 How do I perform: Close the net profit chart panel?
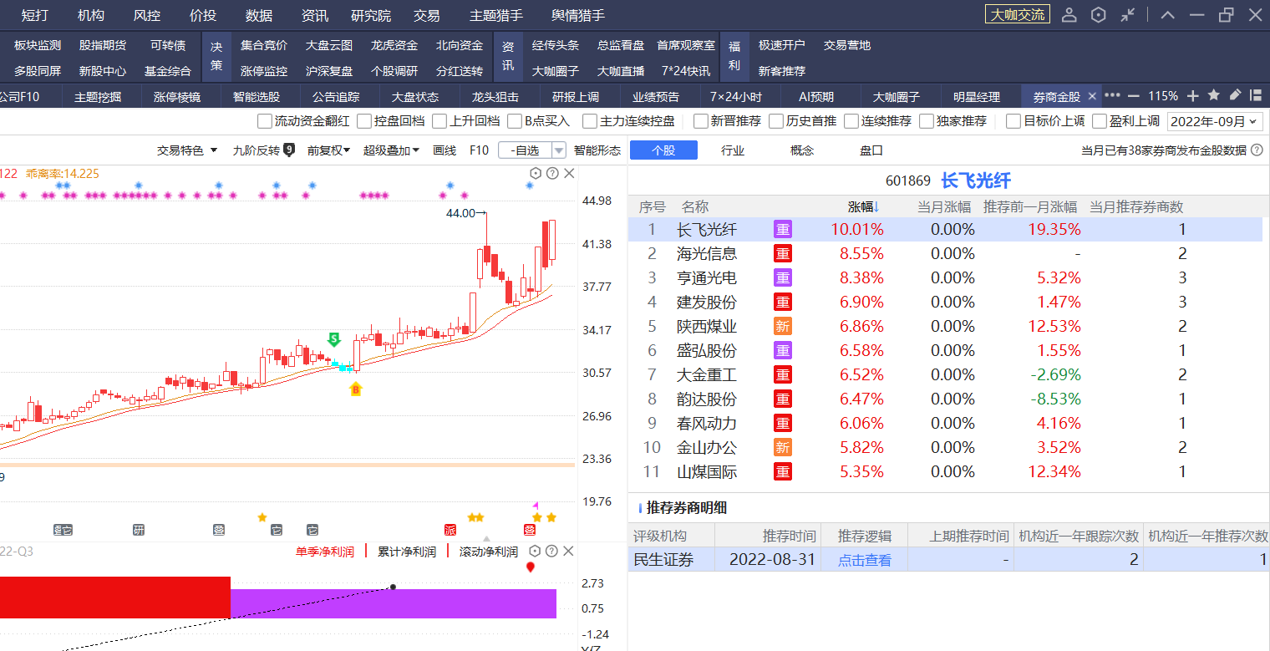[569, 551]
